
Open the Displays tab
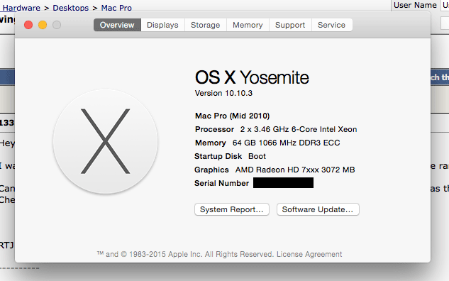coord(162,25)
